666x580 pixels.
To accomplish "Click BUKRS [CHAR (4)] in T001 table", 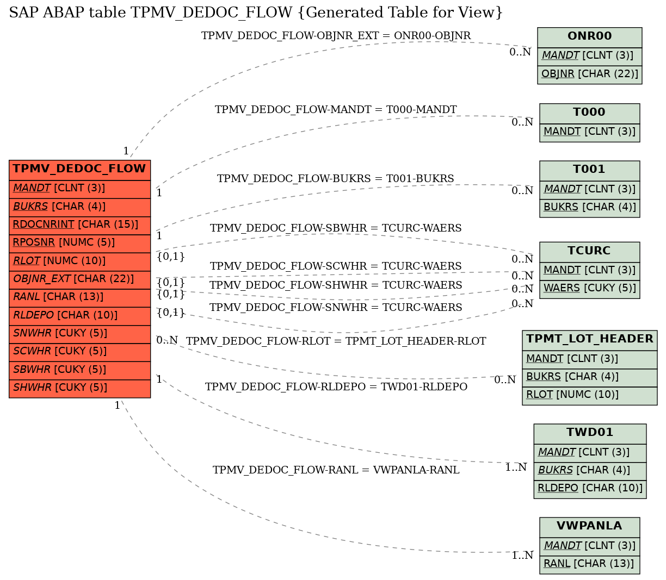I will (590, 208).
